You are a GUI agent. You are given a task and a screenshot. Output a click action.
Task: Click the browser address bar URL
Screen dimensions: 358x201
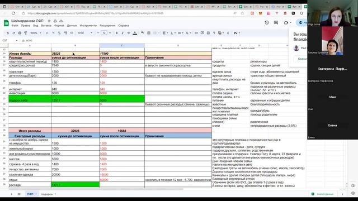pos(96,13)
